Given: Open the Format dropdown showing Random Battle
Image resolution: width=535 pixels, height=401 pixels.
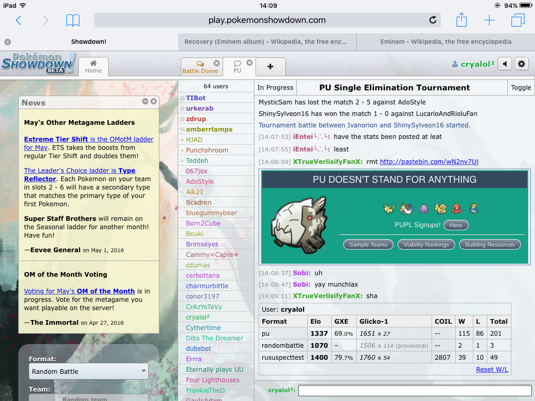Looking at the screenshot, I should [88, 371].
